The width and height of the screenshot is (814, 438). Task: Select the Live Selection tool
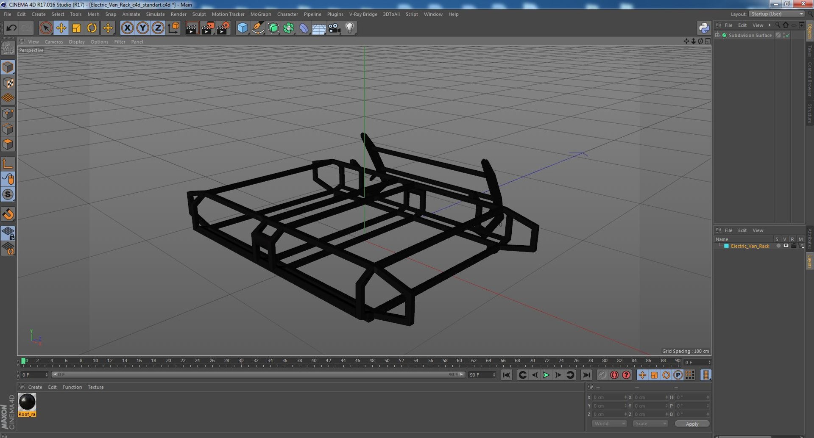tap(46, 28)
